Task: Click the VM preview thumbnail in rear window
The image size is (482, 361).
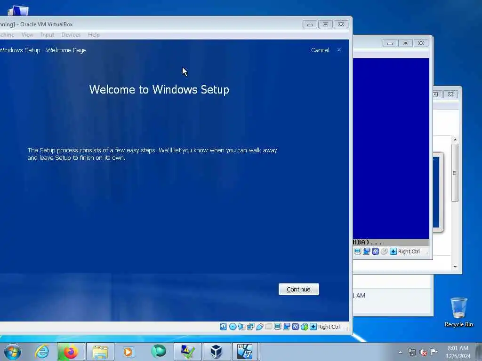Action: pos(437,192)
